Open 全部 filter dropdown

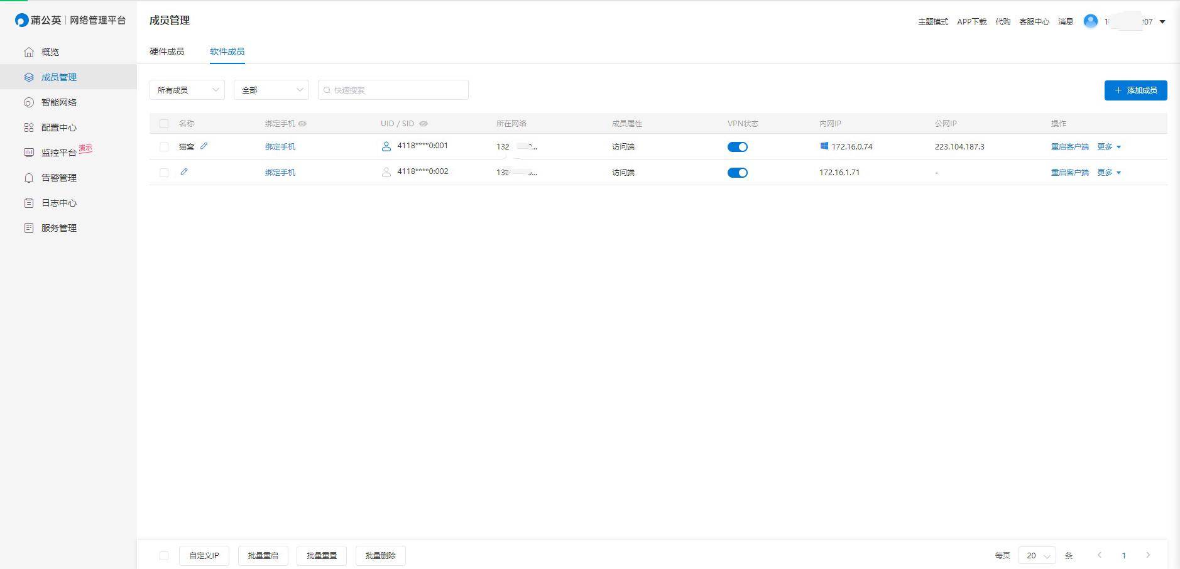click(x=271, y=90)
